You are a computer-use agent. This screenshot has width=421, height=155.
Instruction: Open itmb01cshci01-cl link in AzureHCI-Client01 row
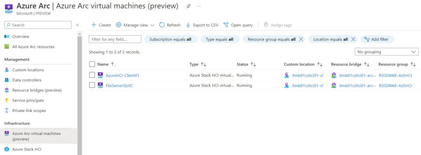[x=308, y=75]
